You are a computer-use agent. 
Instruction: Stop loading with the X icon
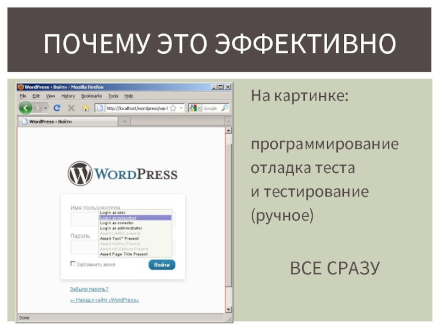(71, 108)
